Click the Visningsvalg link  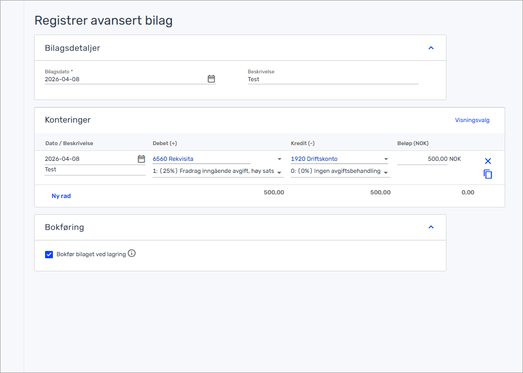coord(472,120)
